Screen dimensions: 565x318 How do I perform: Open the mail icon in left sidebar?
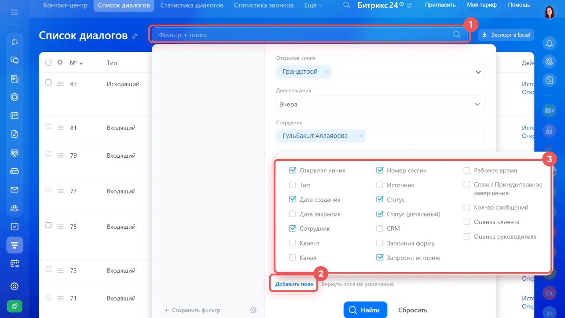(x=15, y=190)
